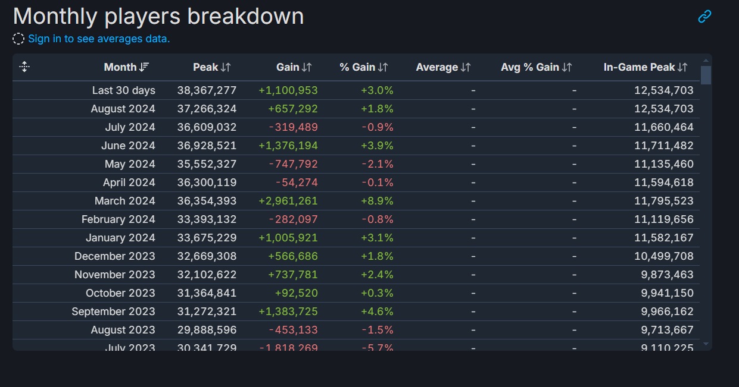Select 'April 2024' month cell
Viewport: 739px width, 387px height.
(129, 183)
